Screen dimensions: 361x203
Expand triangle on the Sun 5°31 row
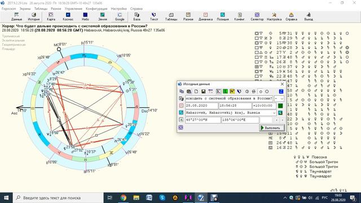point(261,33)
